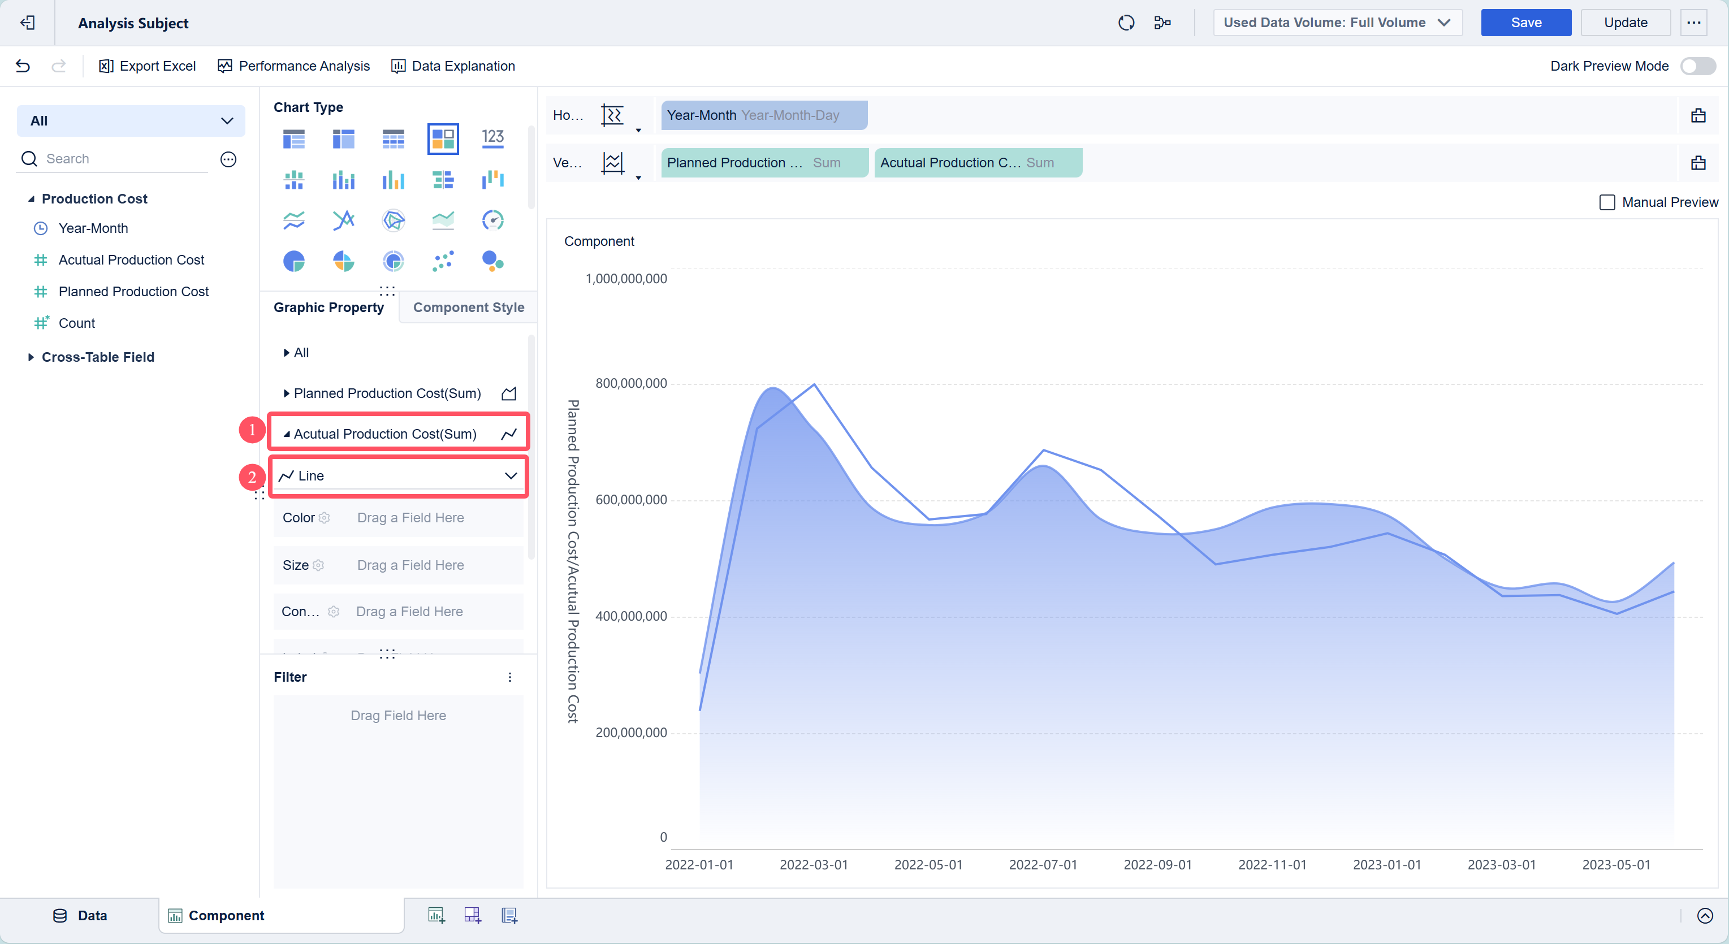Select the scatter plot chart type icon
1729x944 pixels.
pos(443,261)
